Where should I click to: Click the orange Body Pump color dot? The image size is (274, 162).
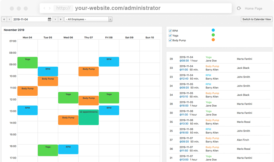tap(213, 40)
